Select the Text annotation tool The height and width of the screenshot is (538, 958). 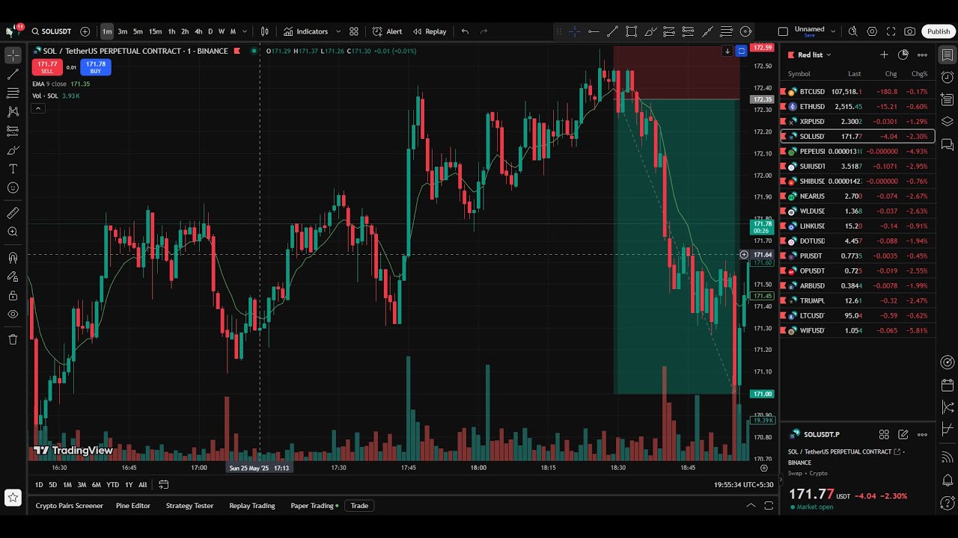[x=13, y=169]
